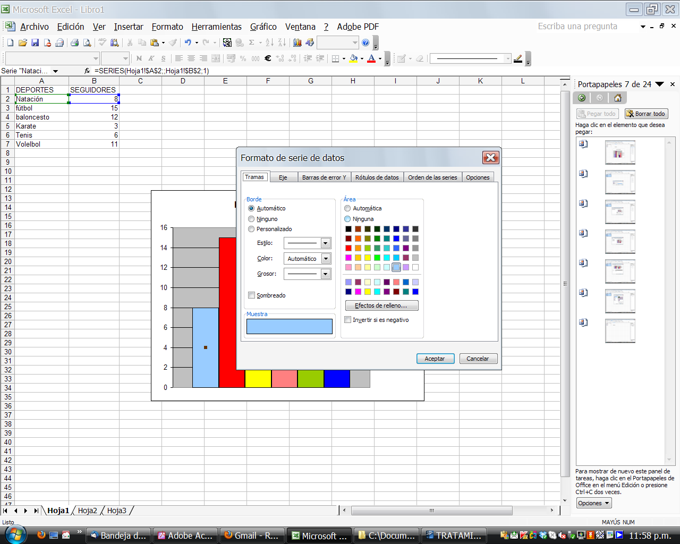
Task: Click the Research binoculars icon
Action: 114,42
